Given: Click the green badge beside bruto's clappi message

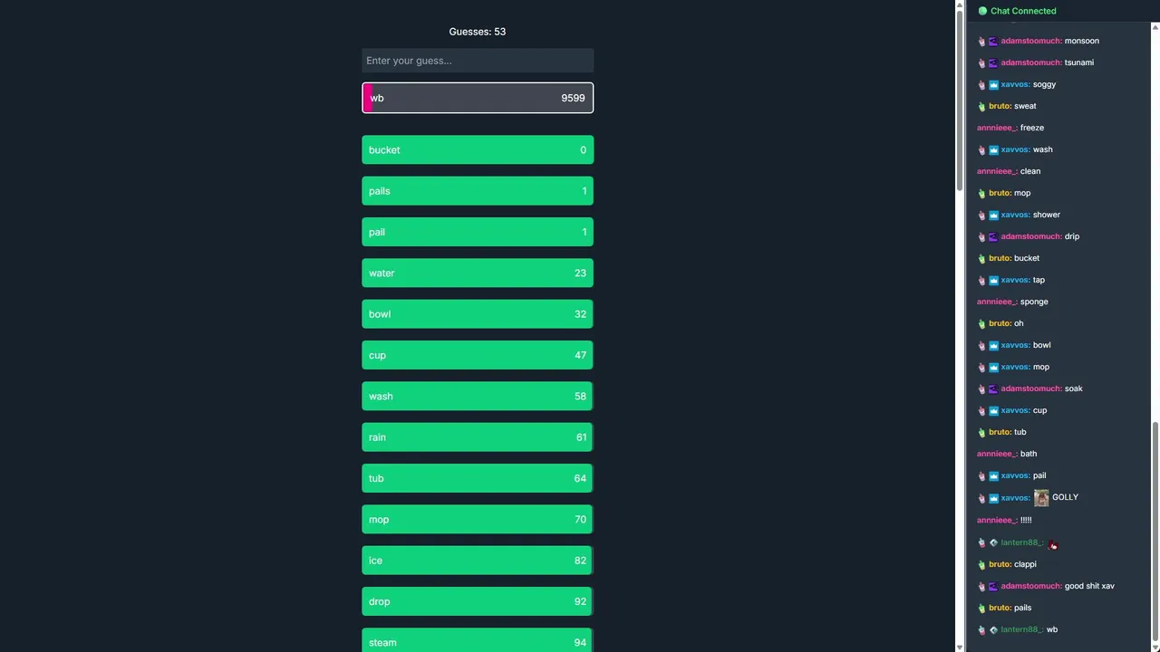Looking at the screenshot, I should click(x=981, y=564).
